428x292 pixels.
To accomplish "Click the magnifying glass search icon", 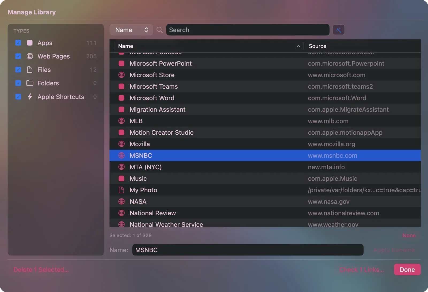I will click(x=159, y=30).
